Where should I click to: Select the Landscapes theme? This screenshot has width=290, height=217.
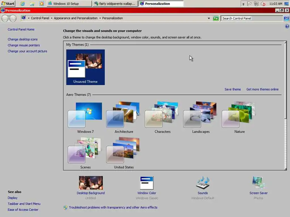click(201, 118)
